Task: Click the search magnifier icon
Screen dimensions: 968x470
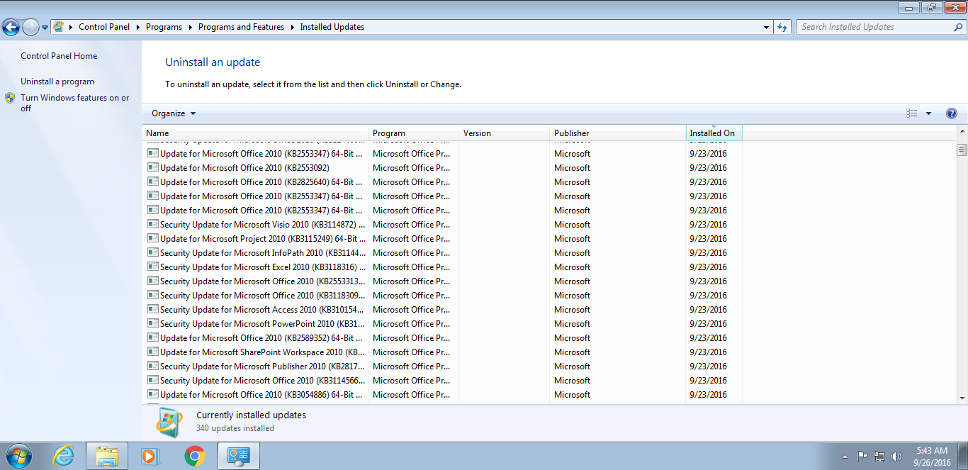Action: pos(959,27)
